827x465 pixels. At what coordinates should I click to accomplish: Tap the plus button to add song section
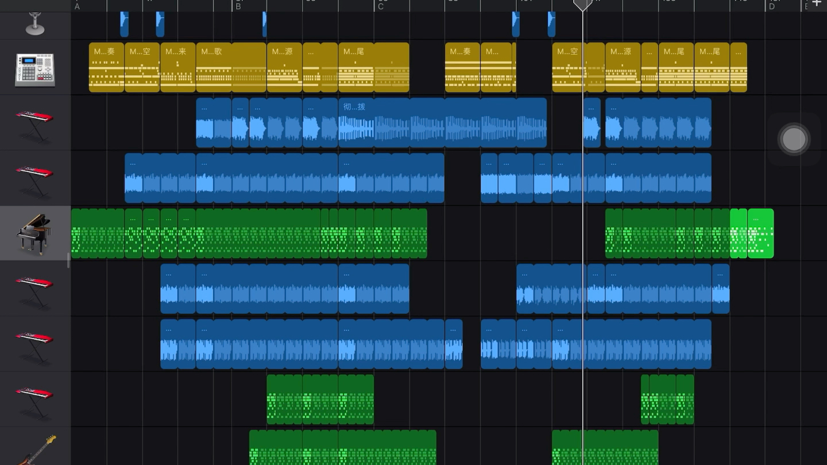(x=816, y=4)
